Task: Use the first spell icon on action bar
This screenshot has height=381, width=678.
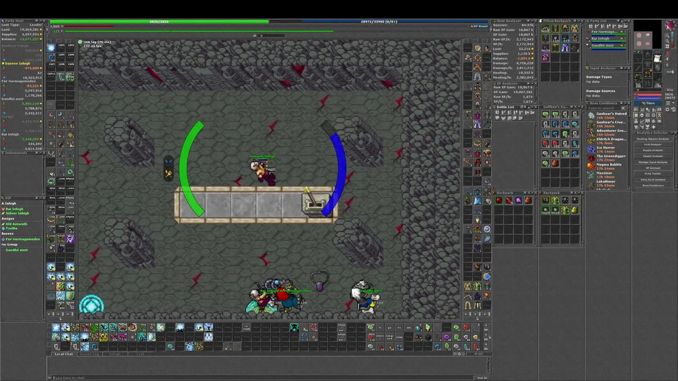Action: pyautogui.click(x=56, y=328)
